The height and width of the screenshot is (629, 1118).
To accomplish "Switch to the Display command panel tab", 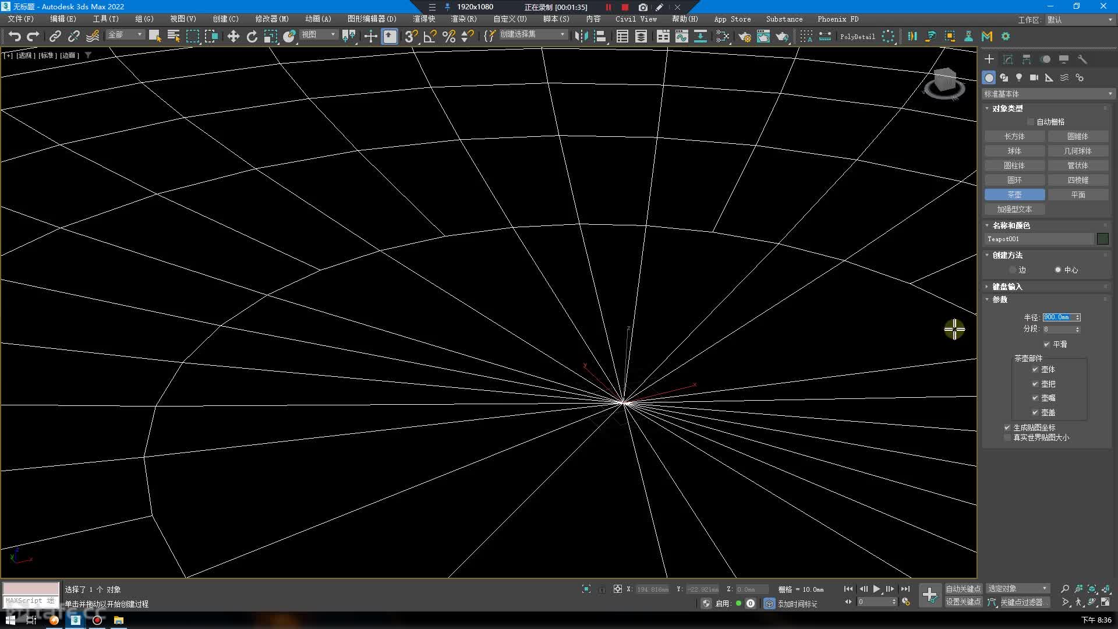I will (1064, 59).
